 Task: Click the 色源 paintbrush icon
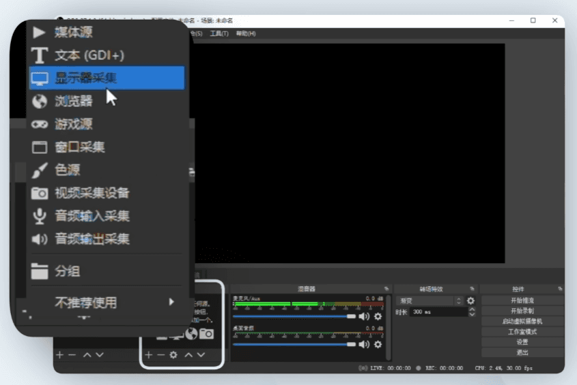point(40,170)
